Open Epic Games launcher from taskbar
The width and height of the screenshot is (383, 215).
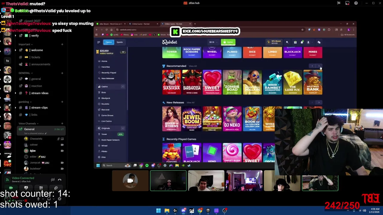(208, 211)
